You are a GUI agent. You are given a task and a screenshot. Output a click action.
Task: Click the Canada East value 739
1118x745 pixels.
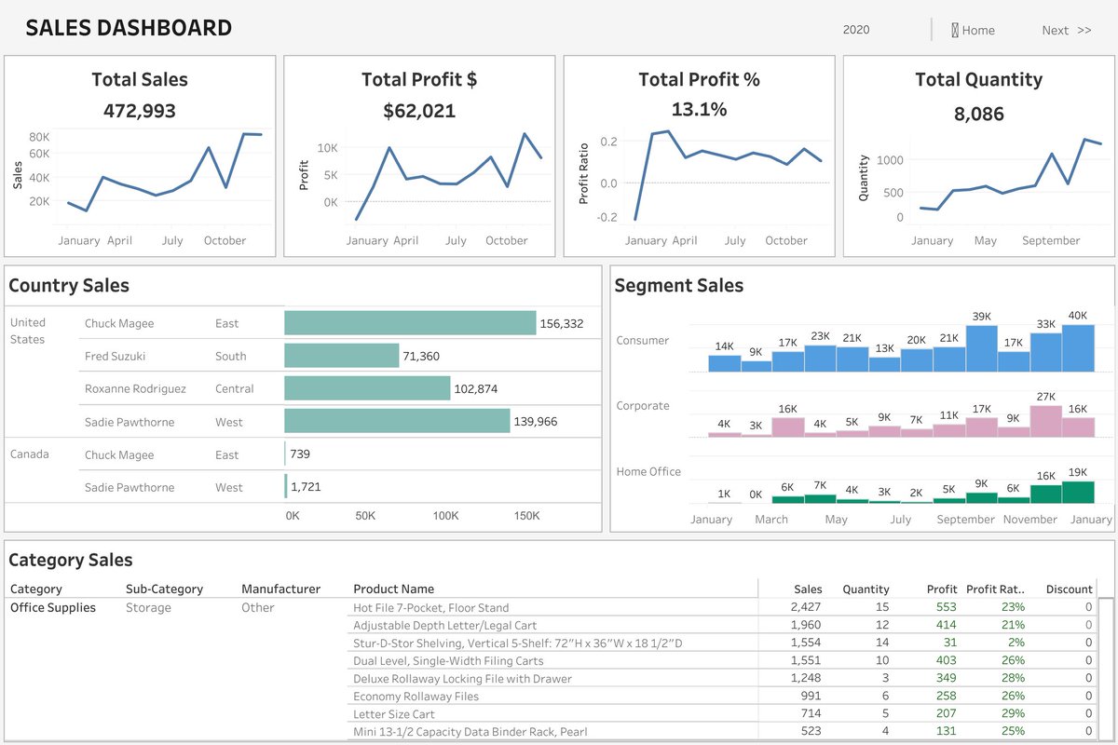(x=300, y=454)
